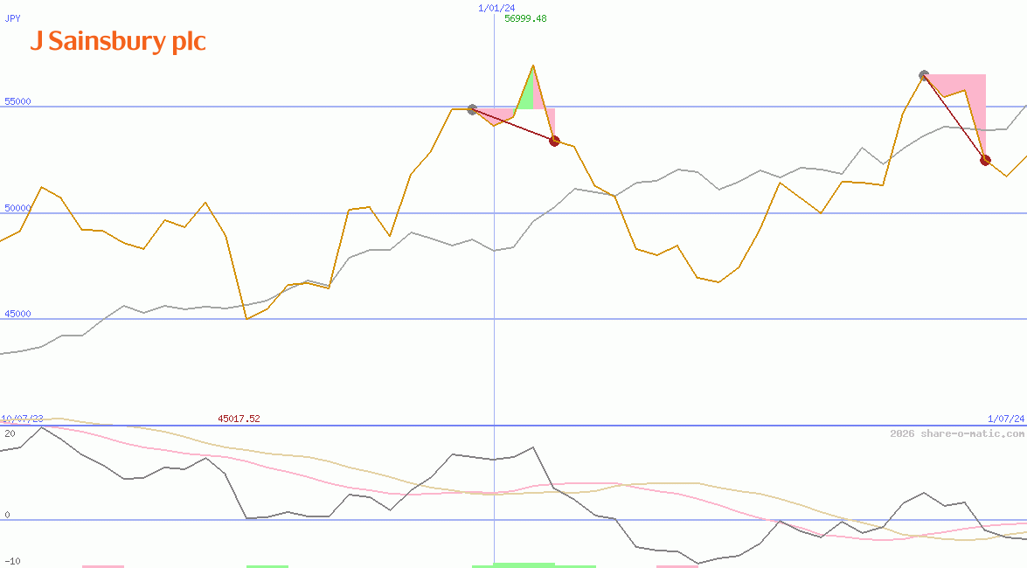Click the 1/07/24 end date label

click(1006, 418)
